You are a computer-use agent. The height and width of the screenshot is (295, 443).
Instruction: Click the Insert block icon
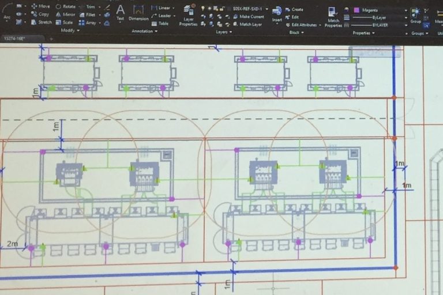[277, 13]
